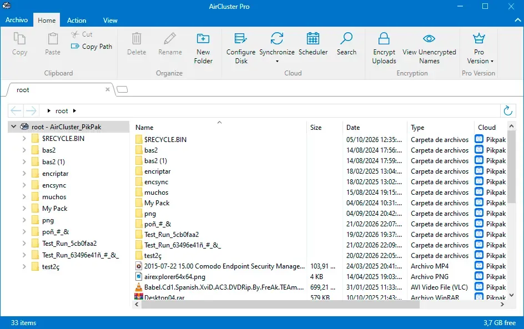Click the date 04/06/2024 10:31 cell
This screenshot has height=329, width=524.
click(374, 203)
